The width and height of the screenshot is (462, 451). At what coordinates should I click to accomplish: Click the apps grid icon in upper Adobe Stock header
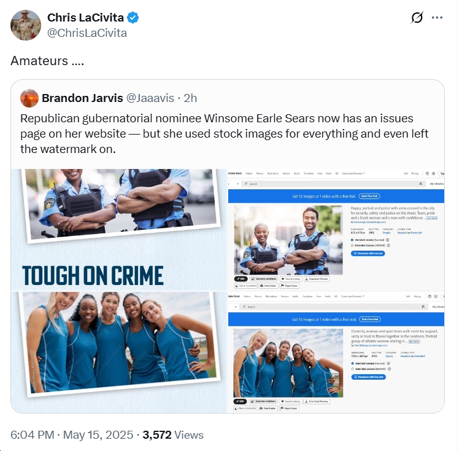click(433, 173)
